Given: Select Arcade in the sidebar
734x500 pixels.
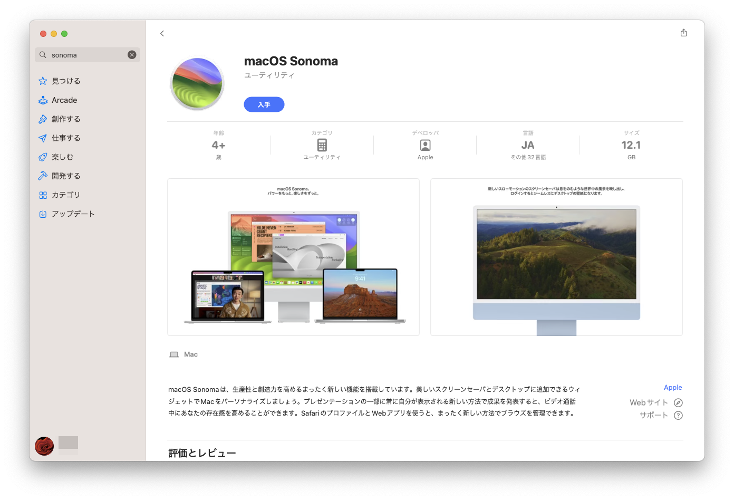Looking at the screenshot, I should pos(64,100).
